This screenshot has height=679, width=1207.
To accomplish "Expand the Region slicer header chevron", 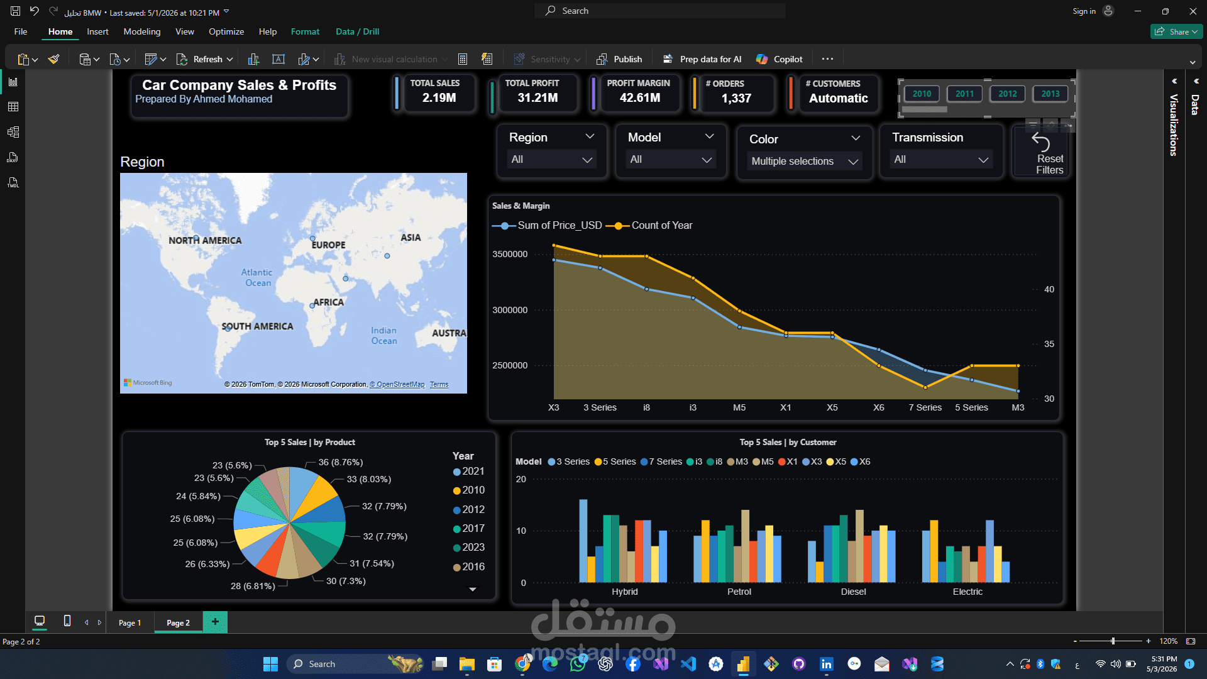I will [590, 136].
